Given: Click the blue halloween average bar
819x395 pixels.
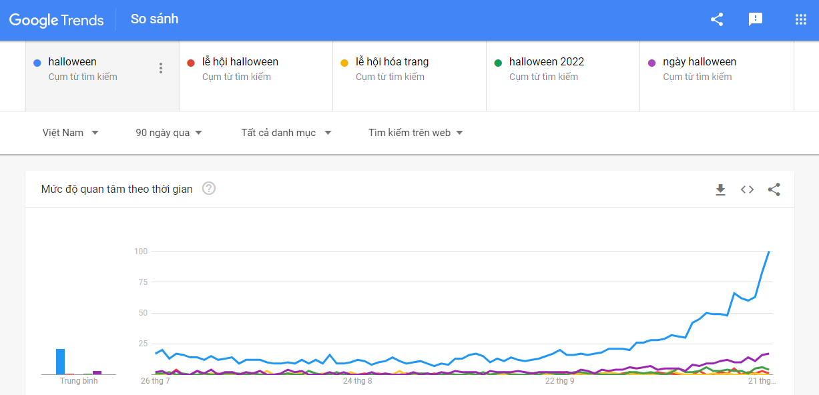Looking at the screenshot, I should click(x=60, y=362).
